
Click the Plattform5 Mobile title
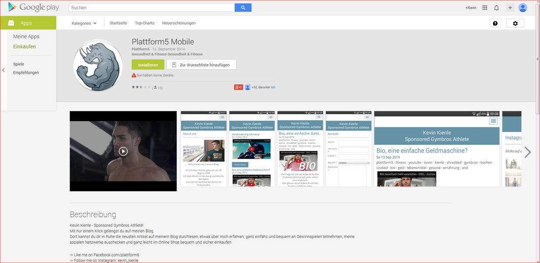click(163, 42)
